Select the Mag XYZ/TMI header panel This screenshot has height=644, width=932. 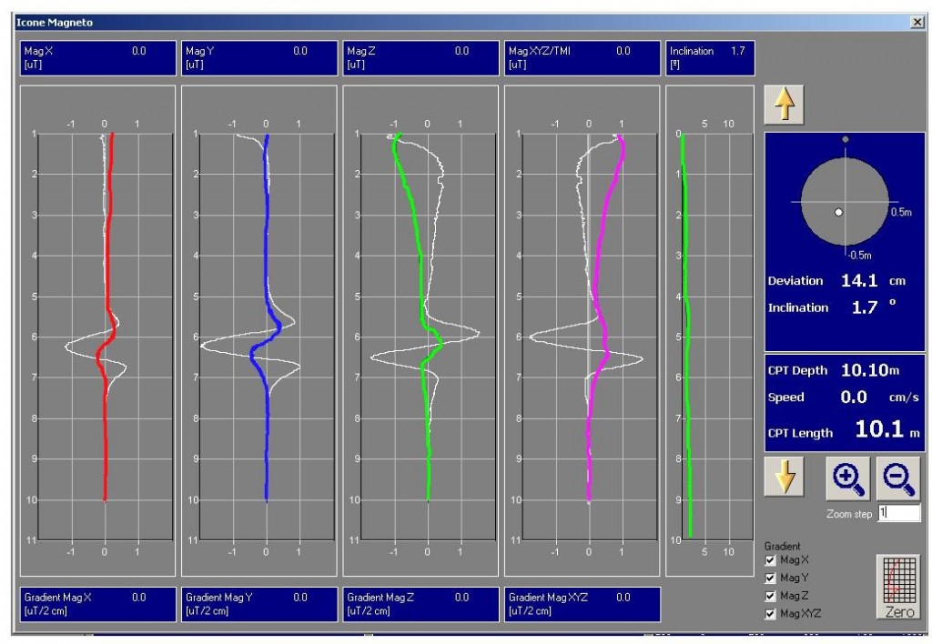pos(581,58)
